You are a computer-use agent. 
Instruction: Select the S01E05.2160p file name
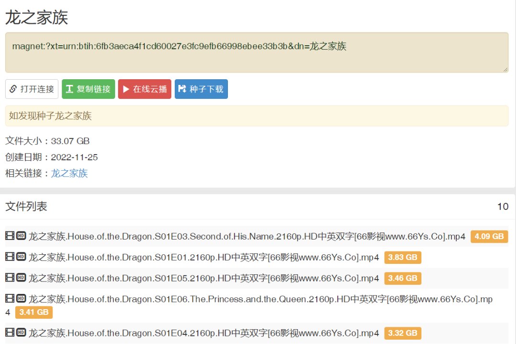204,278
